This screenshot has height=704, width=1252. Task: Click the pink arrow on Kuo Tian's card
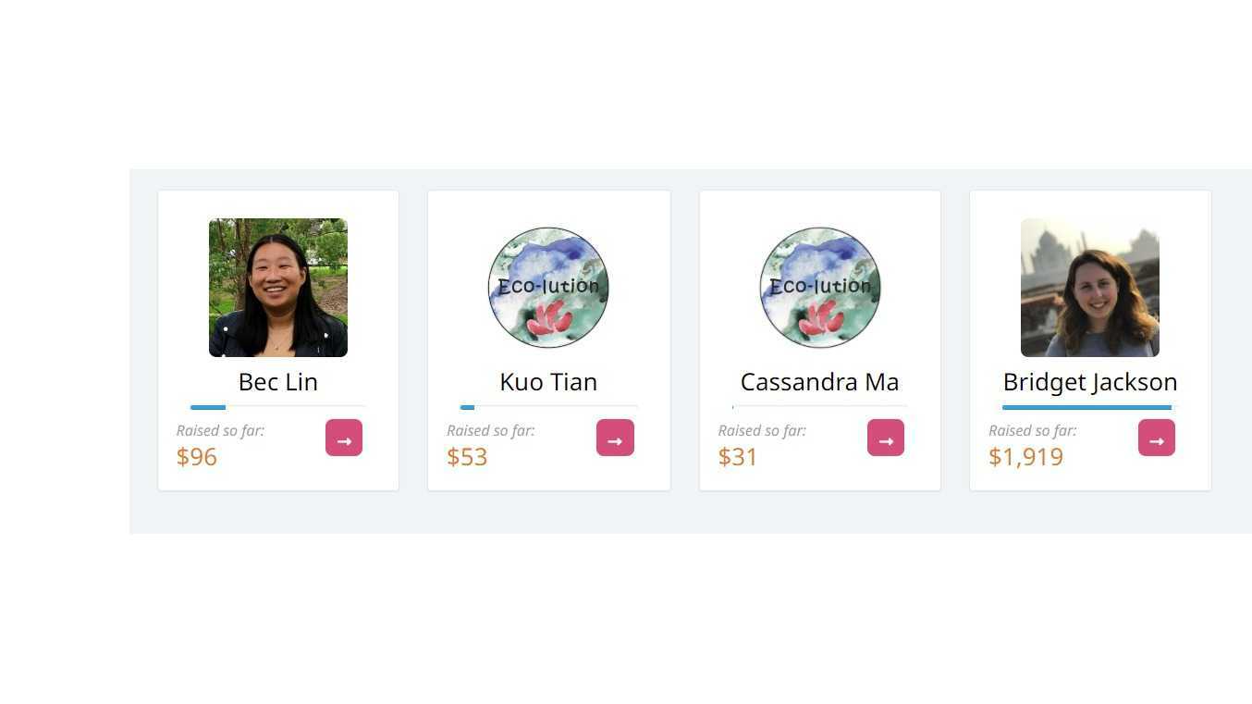[615, 438]
